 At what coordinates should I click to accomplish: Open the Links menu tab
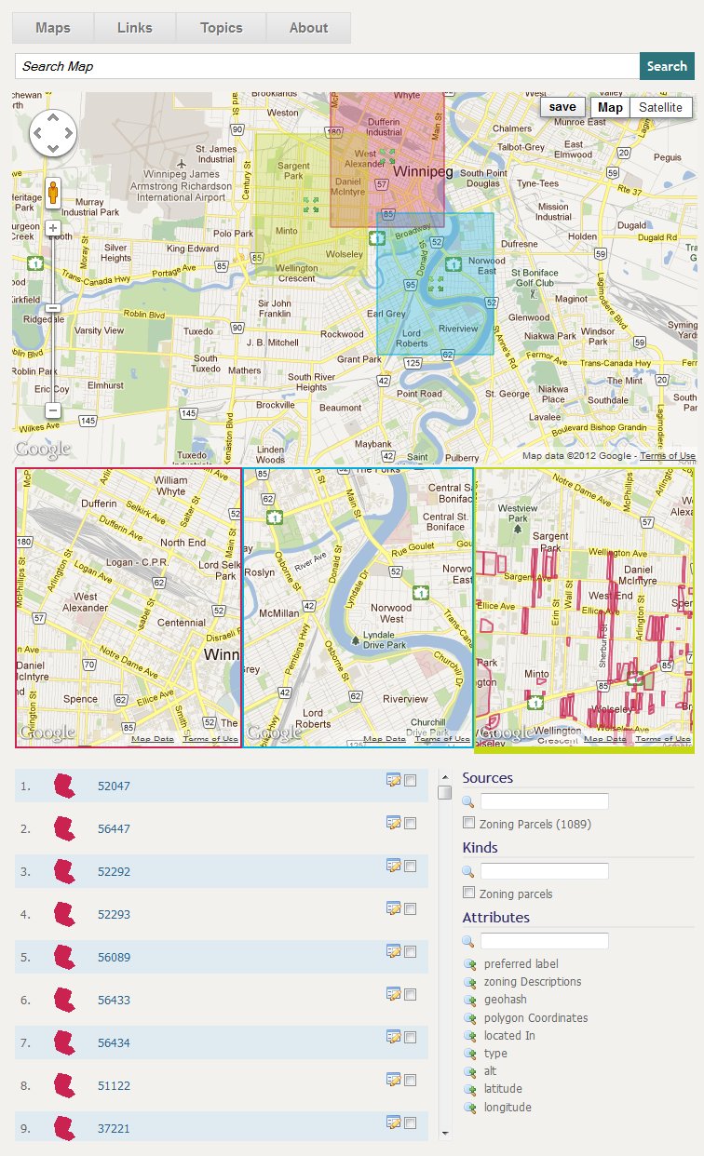click(135, 28)
